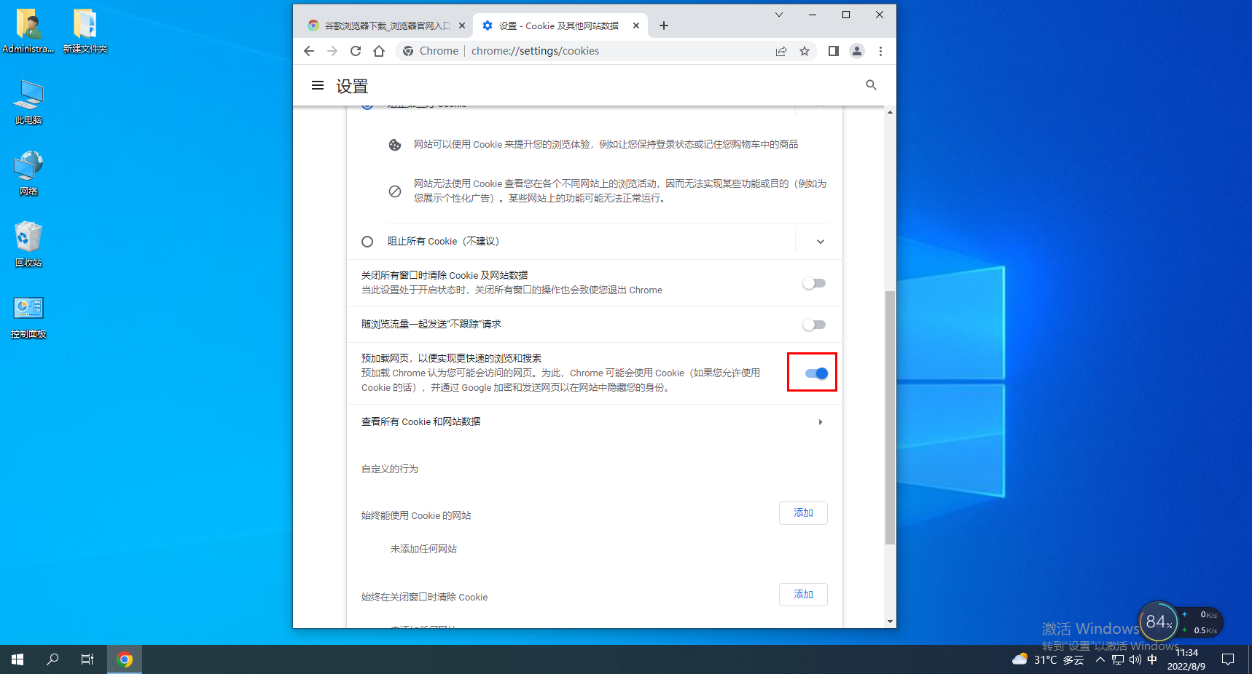Screen dimensions: 1252x674
Task: Click the share icon in the toolbar
Action: coord(781,51)
